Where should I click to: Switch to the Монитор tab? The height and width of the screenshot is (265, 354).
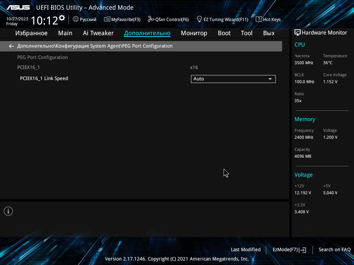pyautogui.click(x=194, y=33)
